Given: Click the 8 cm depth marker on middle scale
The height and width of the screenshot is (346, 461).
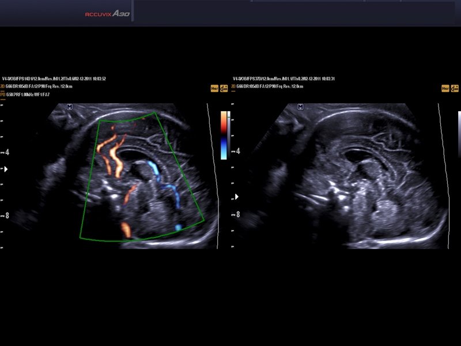Looking at the screenshot, I should point(237,215).
